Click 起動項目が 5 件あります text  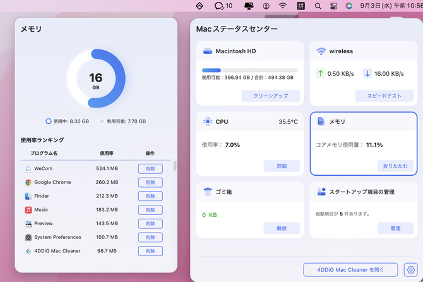coord(343,214)
